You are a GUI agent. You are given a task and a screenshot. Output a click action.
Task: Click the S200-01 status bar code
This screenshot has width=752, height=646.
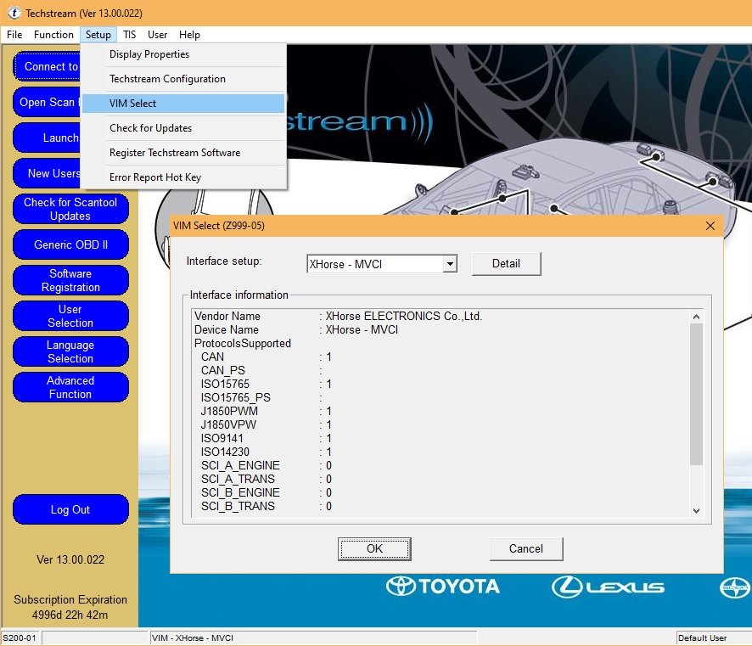[x=20, y=638]
